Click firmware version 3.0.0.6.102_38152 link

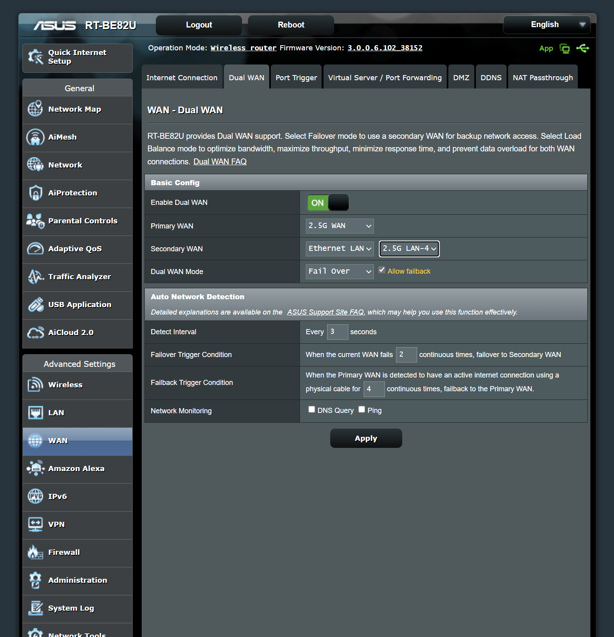(385, 48)
